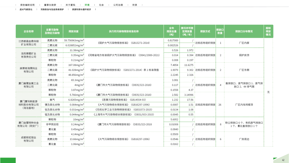Click the 锅炉房顶 outlet location cell
The image size is (289, 163).
244,55
